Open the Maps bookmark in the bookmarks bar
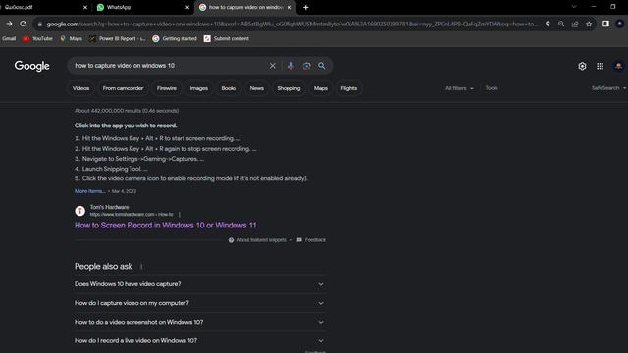 71,39
